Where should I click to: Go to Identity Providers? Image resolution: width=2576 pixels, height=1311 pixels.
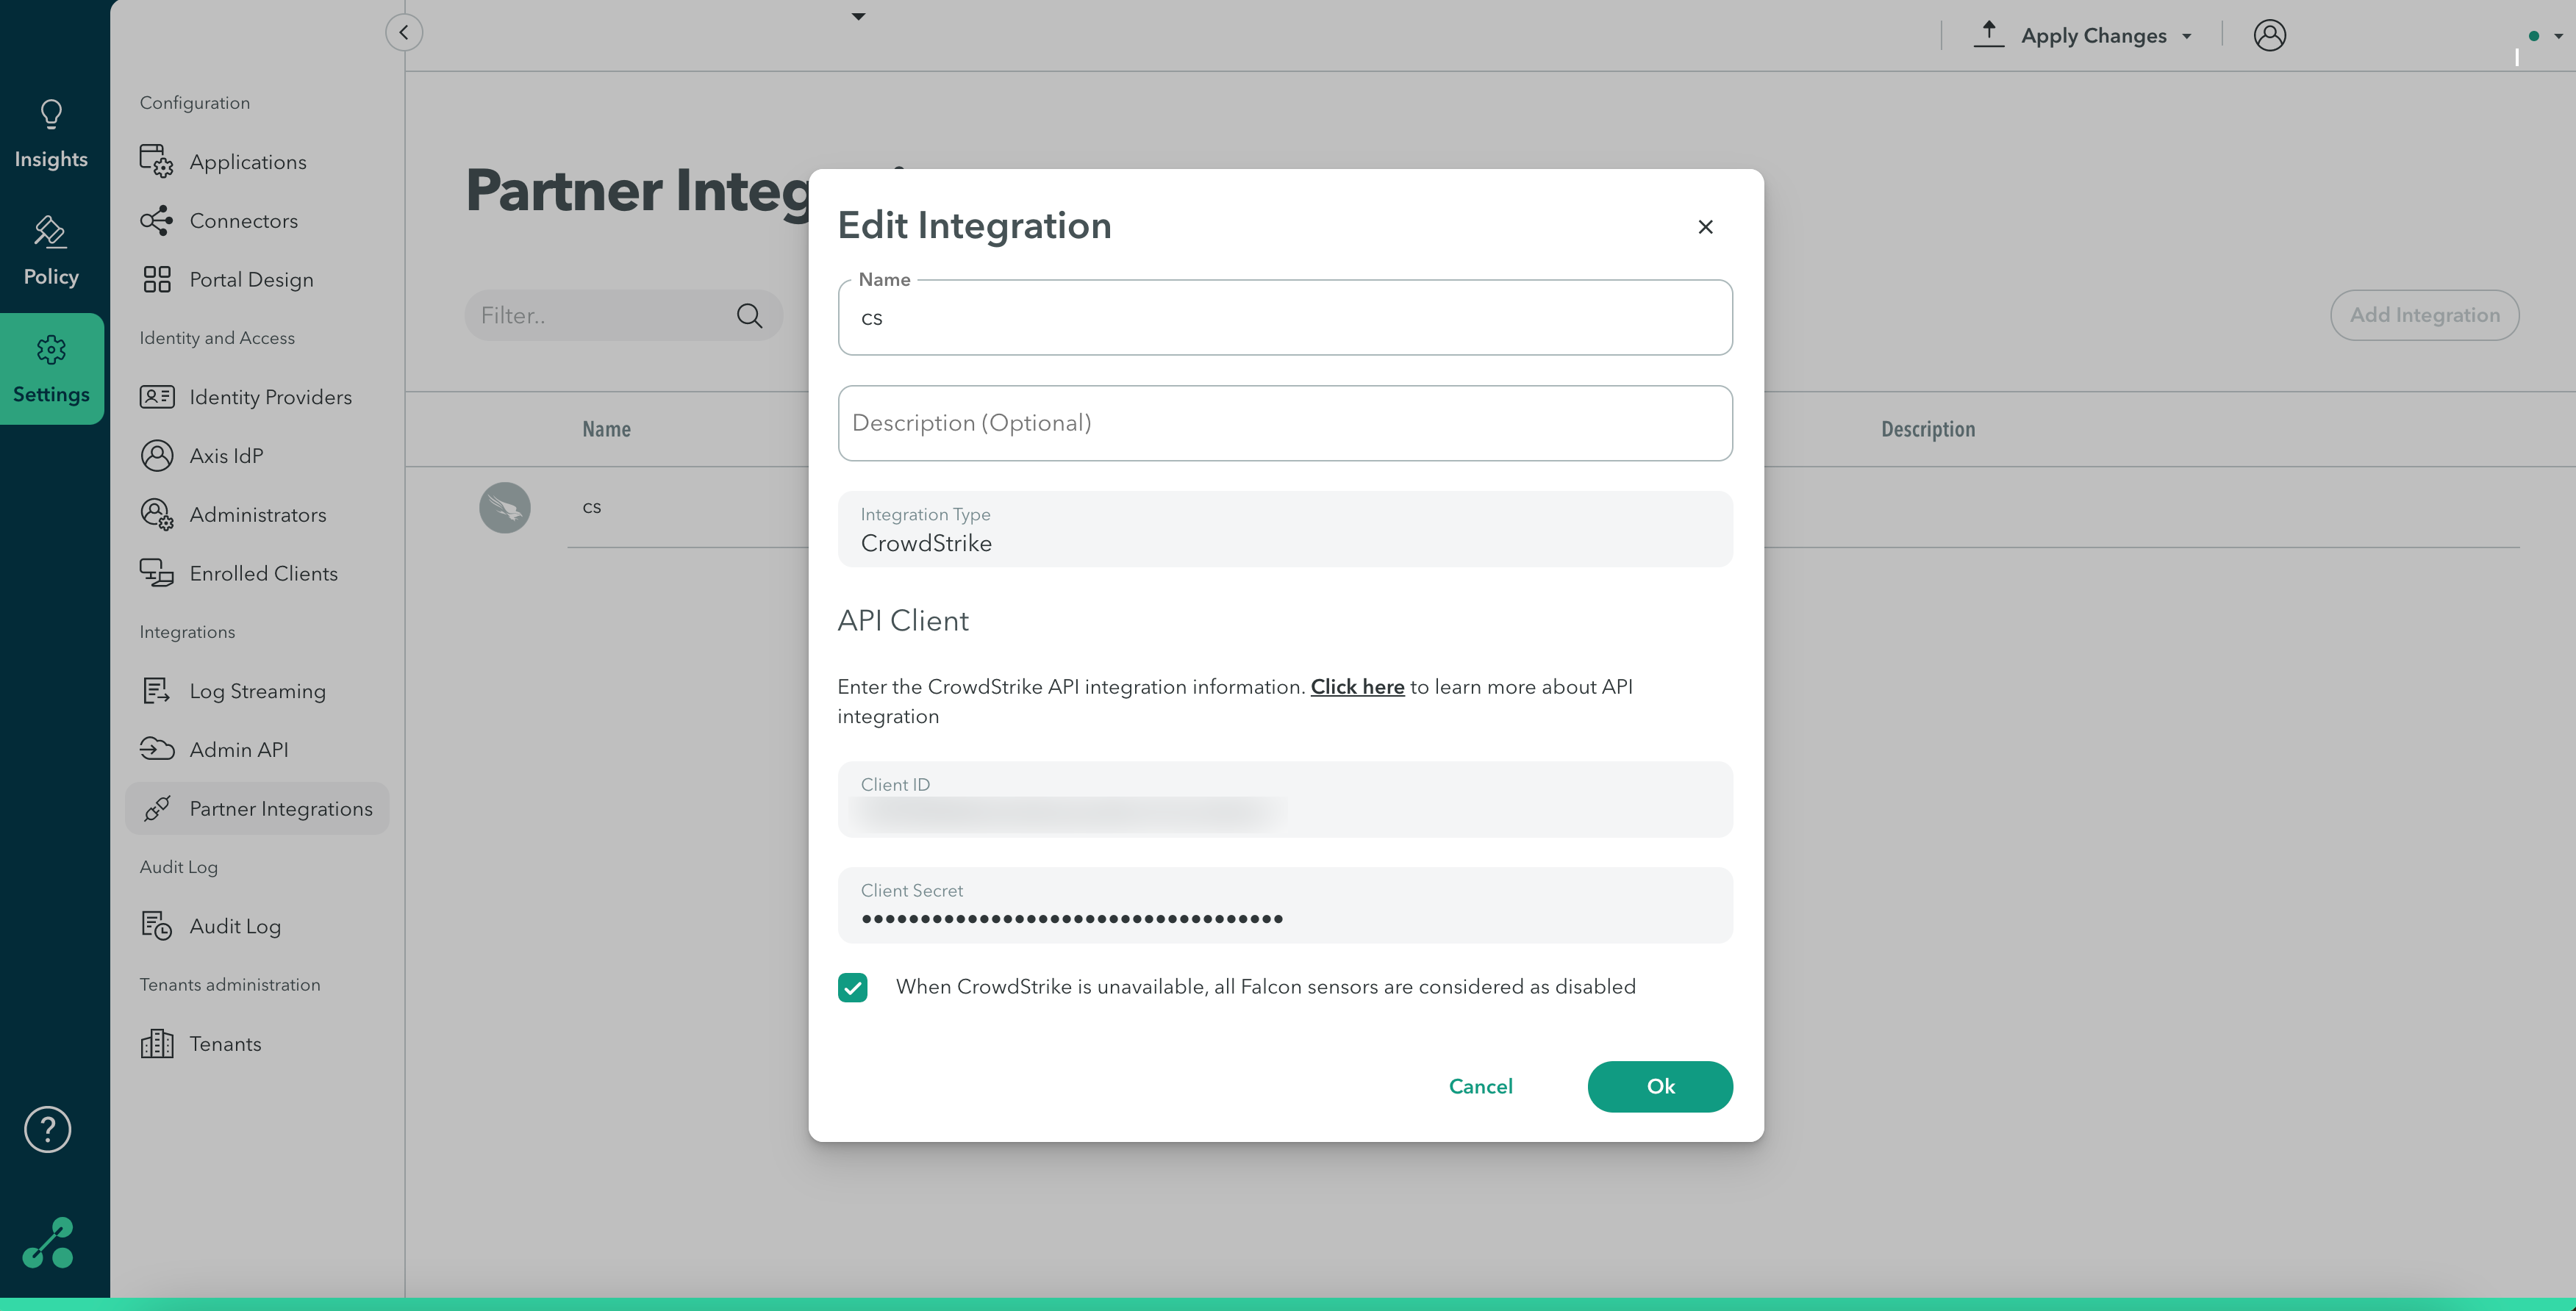click(x=270, y=397)
